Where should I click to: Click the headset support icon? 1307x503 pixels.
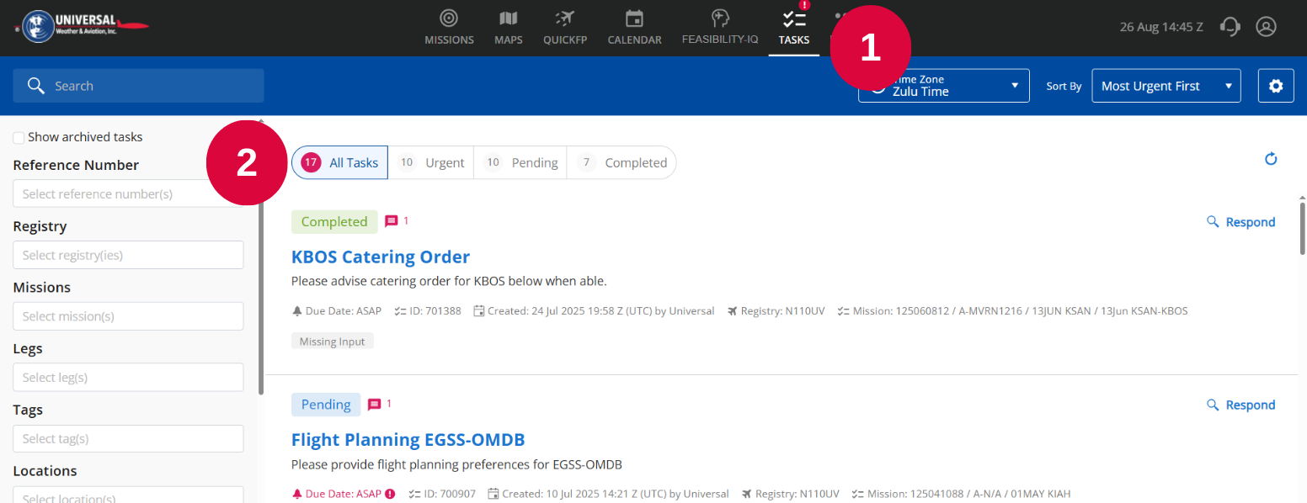[x=1230, y=27]
